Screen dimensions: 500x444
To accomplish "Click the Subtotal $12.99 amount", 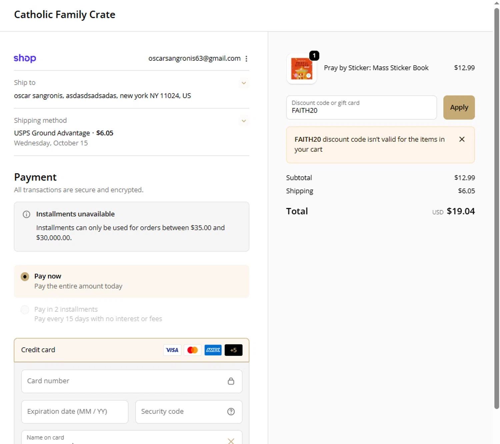I will [465, 177].
